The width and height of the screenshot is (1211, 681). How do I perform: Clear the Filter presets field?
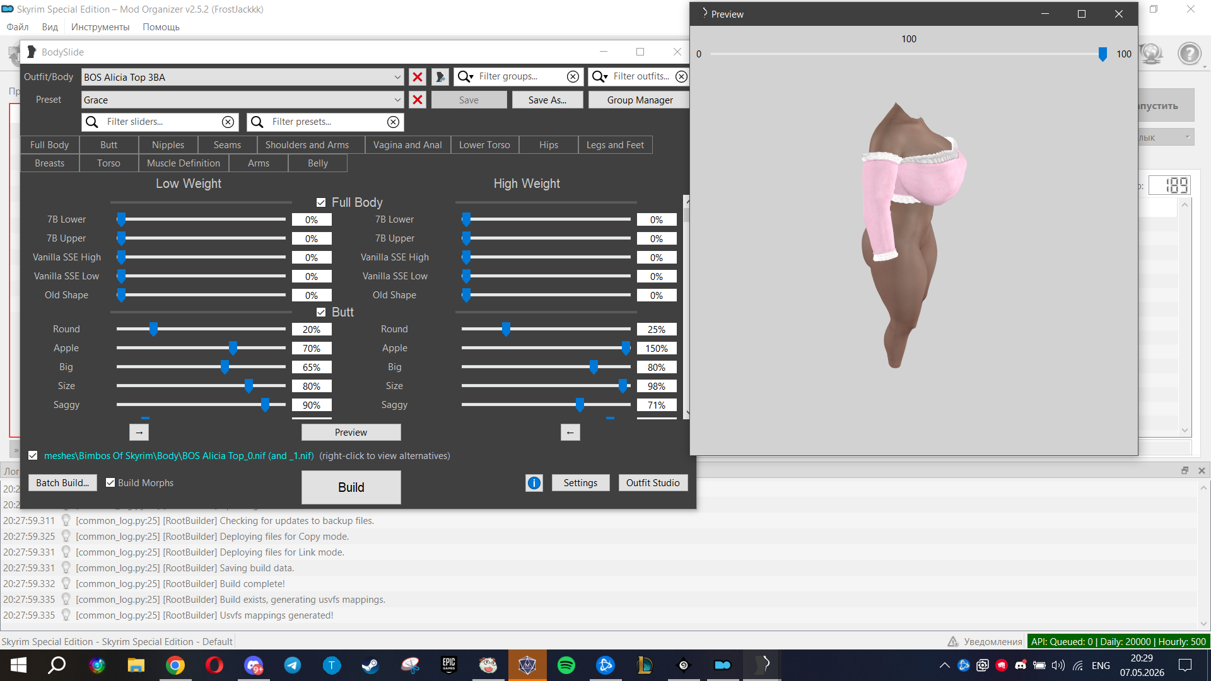pyautogui.click(x=393, y=122)
